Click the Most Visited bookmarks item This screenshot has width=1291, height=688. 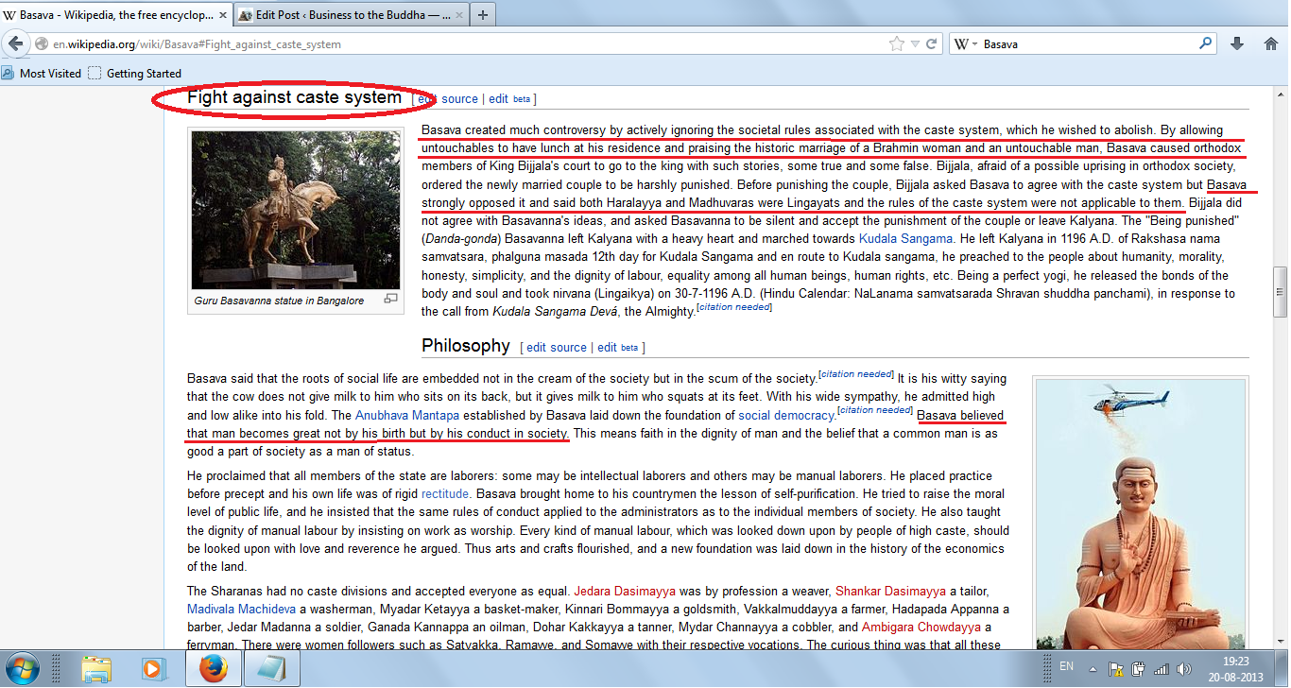50,73
